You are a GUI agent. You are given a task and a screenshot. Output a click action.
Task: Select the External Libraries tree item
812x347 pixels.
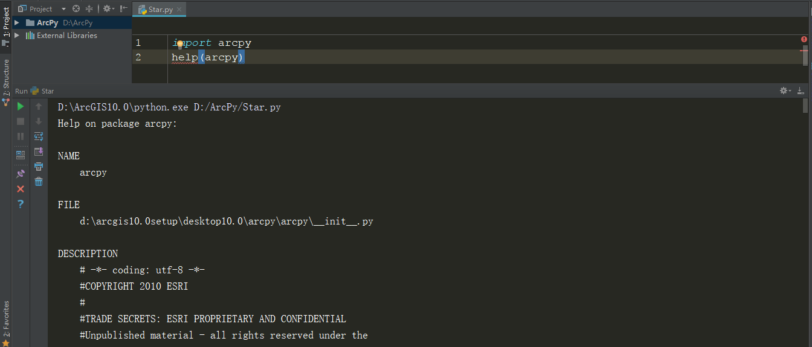click(66, 36)
